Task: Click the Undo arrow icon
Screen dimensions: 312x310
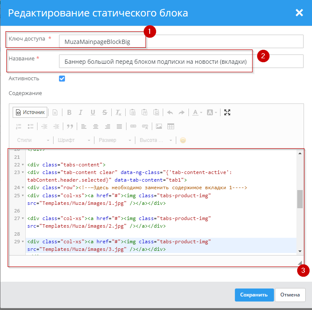Action: [x=170, y=112]
